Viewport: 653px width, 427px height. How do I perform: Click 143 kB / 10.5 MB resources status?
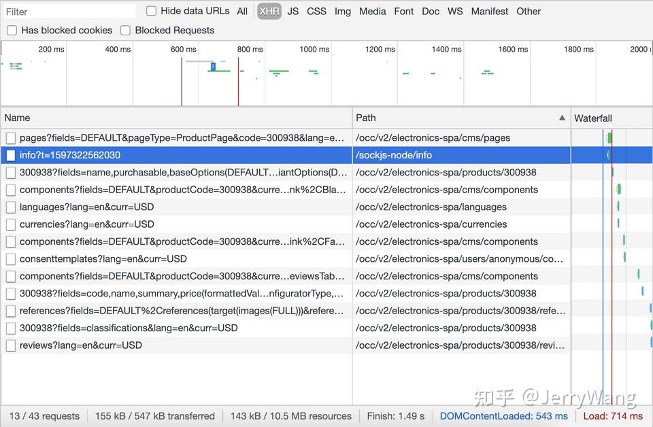(x=290, y=415)
